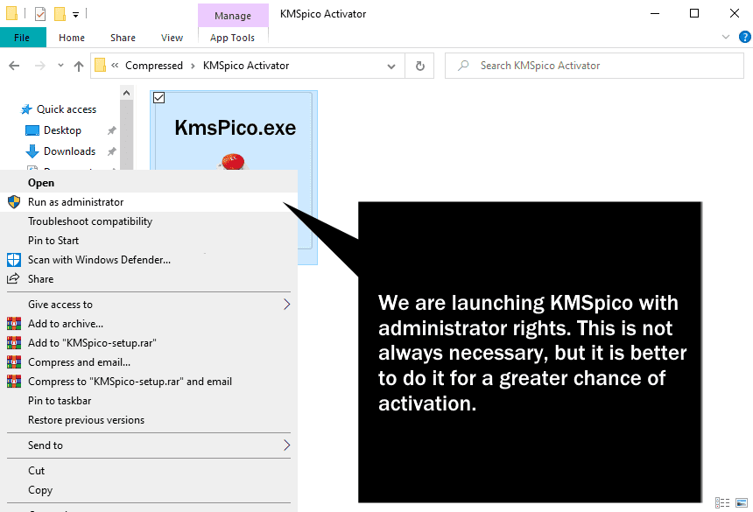Choose Cut from the context menu

pos(149,471)
